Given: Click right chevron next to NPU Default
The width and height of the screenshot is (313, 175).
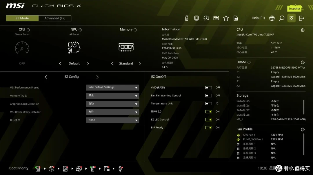Looking at the screenshot, I should (x=88, y=63).
